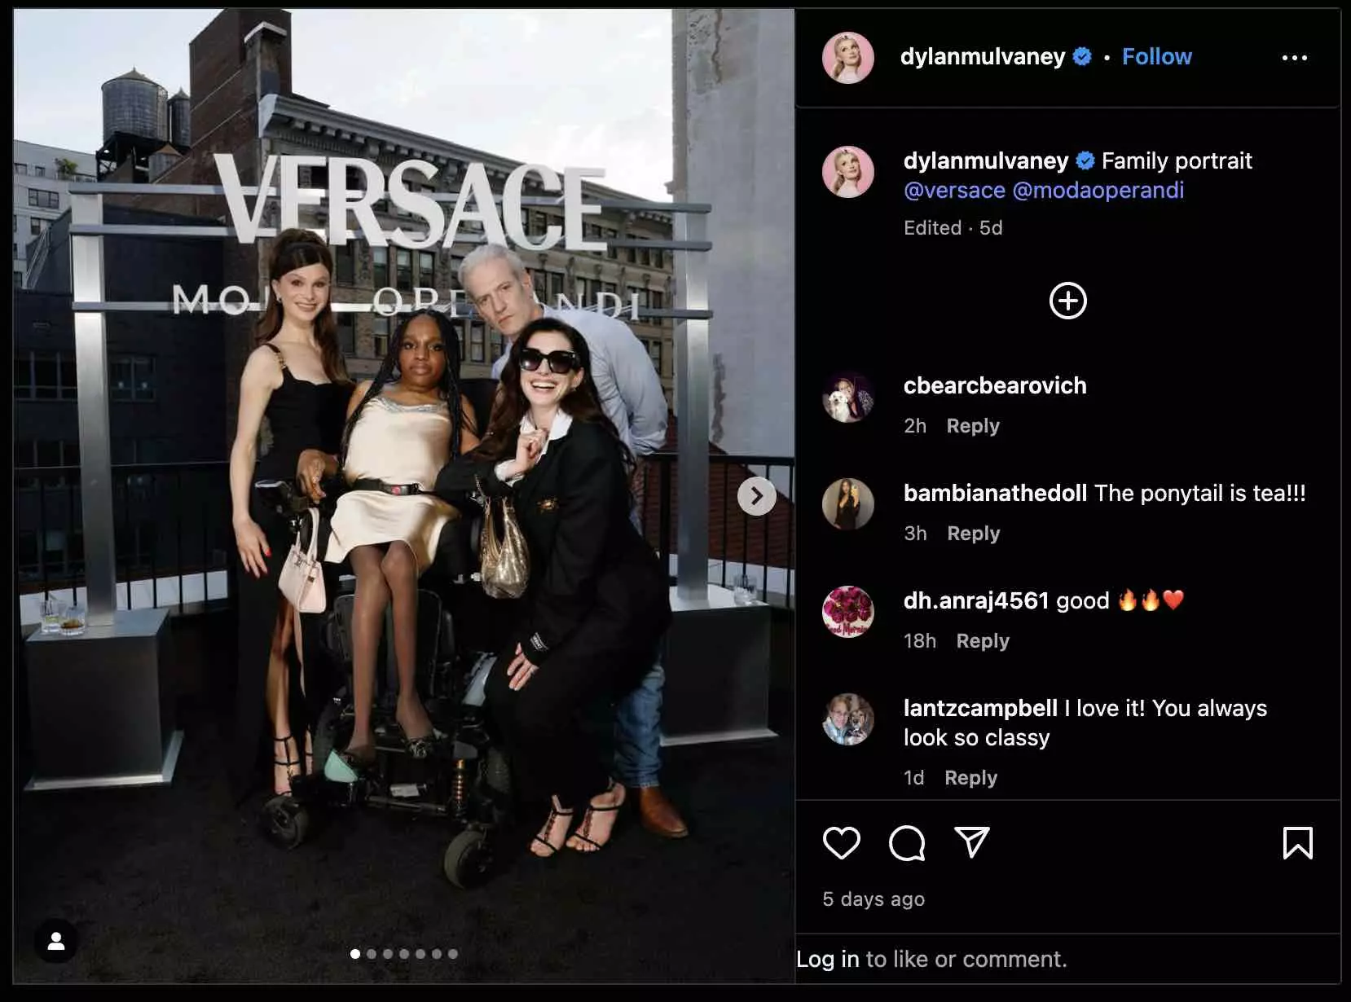Click the Log in link
The width and height of the screenshot is (1351, 1002).
tap(827, 959)
